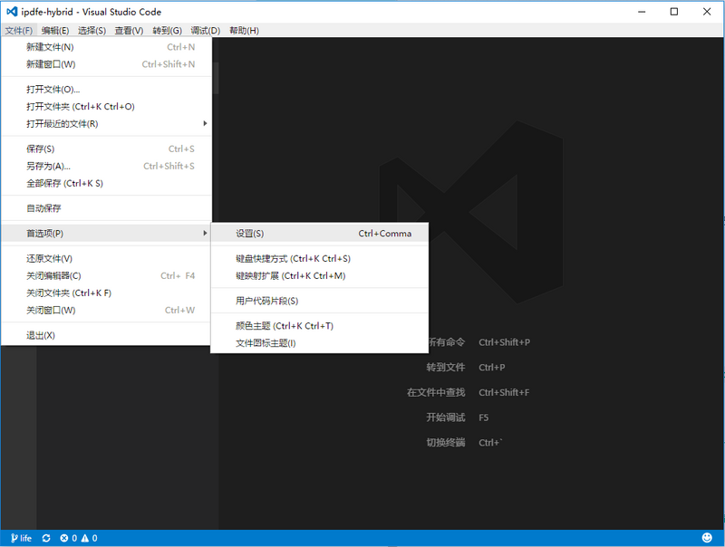Close the Visual Studio Code window
The height and width of the screenshot is (547, 725).
(x=707, y=12)
